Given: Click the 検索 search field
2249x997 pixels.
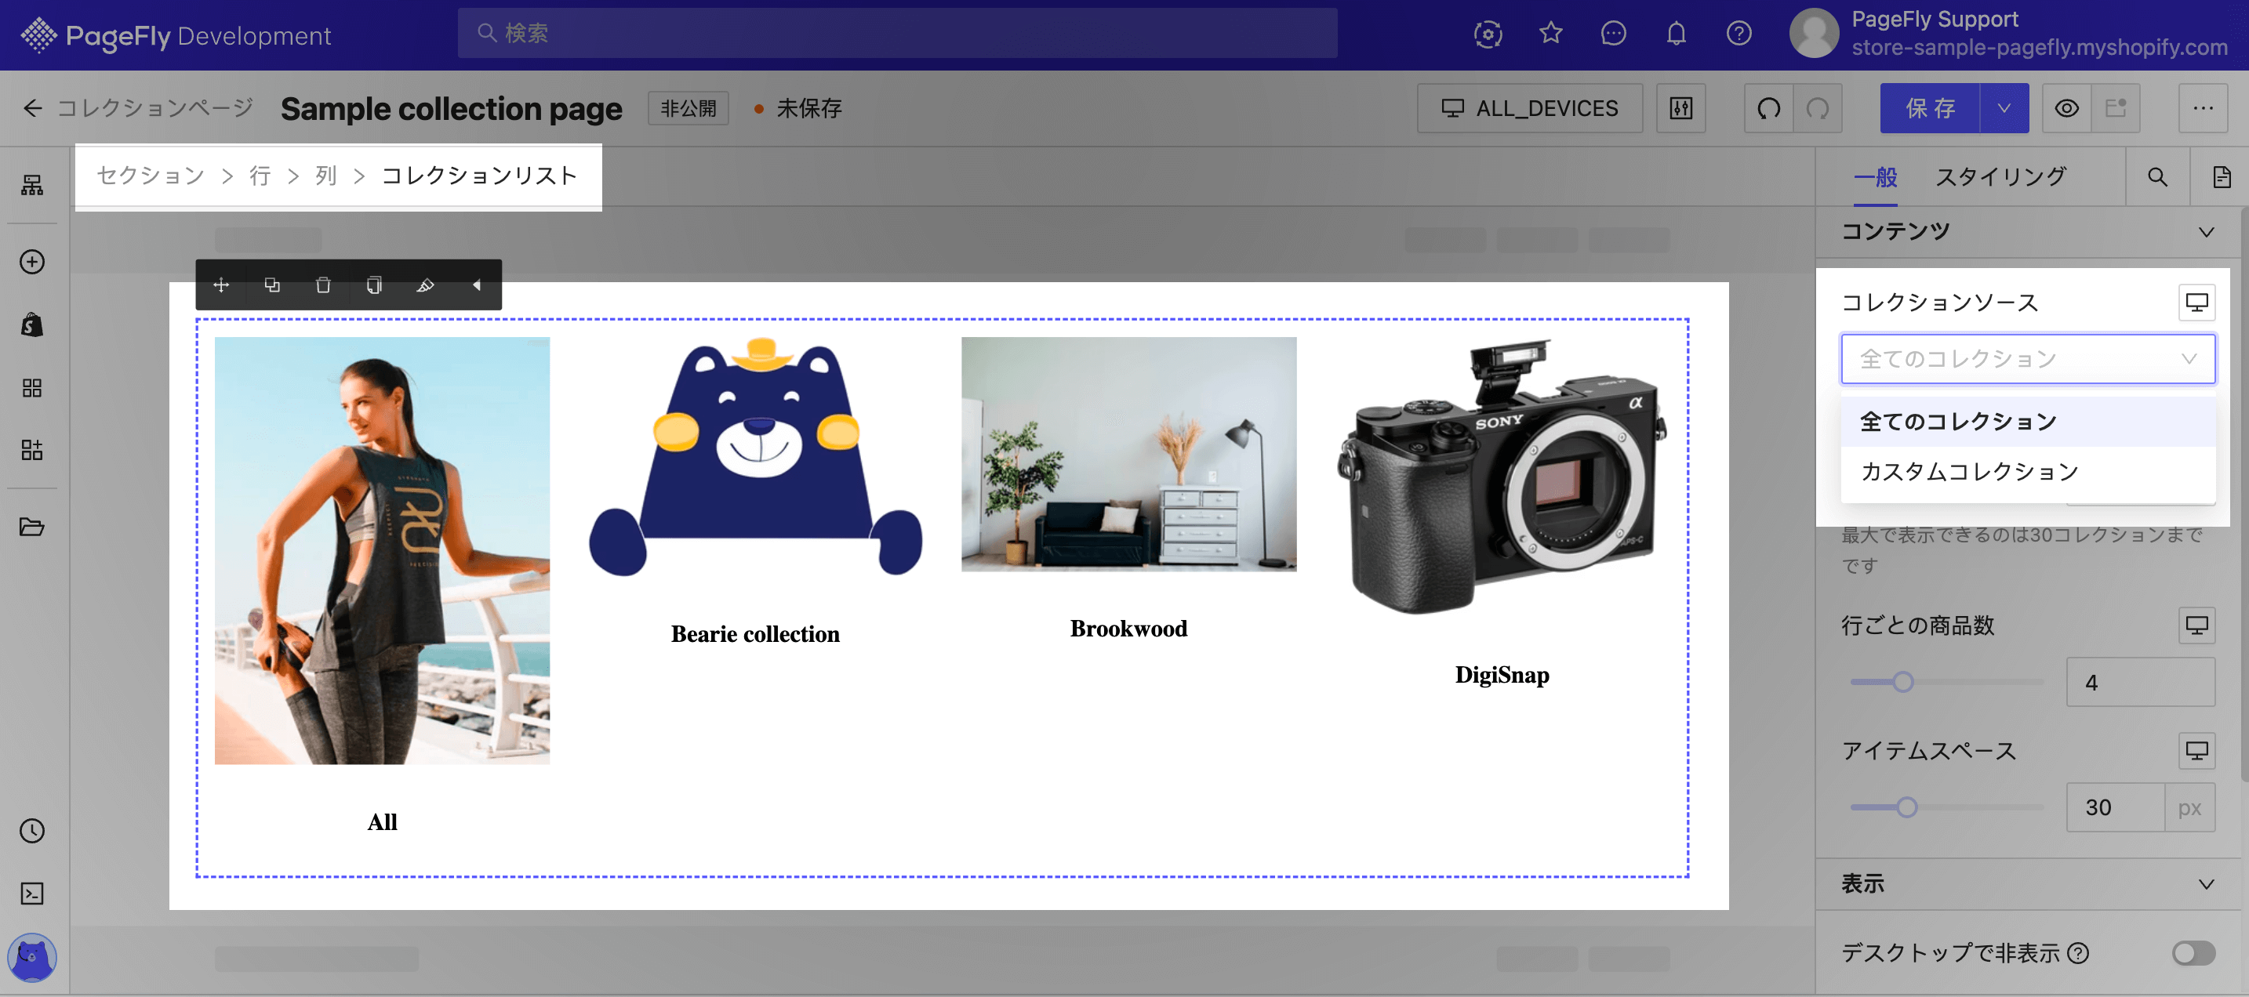Looking at the screenshot, I should click(898, 33).
